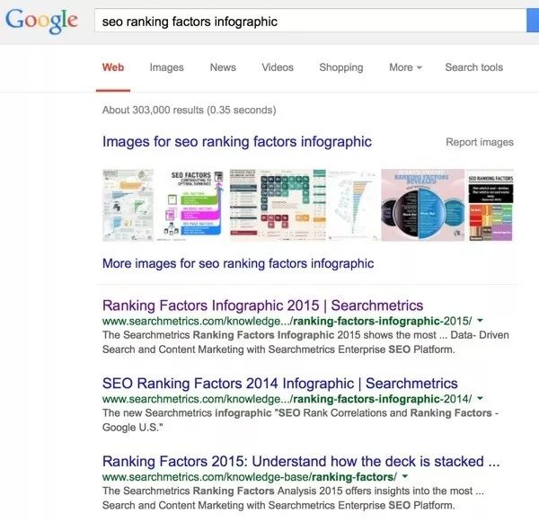Click the ranking-factors-infographic-2015 green URL text
The image size is (539, 522).
(x=287, y=321)
